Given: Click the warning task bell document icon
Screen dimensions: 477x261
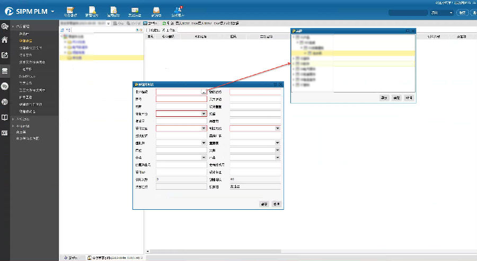Looking at the screenshot, I should coord(92,11).
